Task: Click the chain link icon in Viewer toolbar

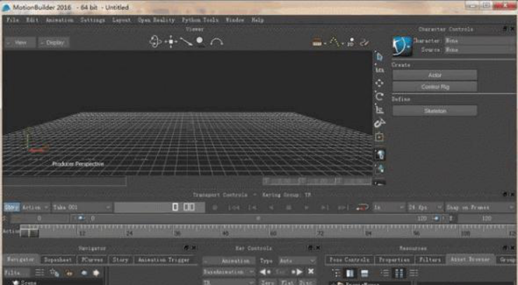Action: (x=364, y=42)
